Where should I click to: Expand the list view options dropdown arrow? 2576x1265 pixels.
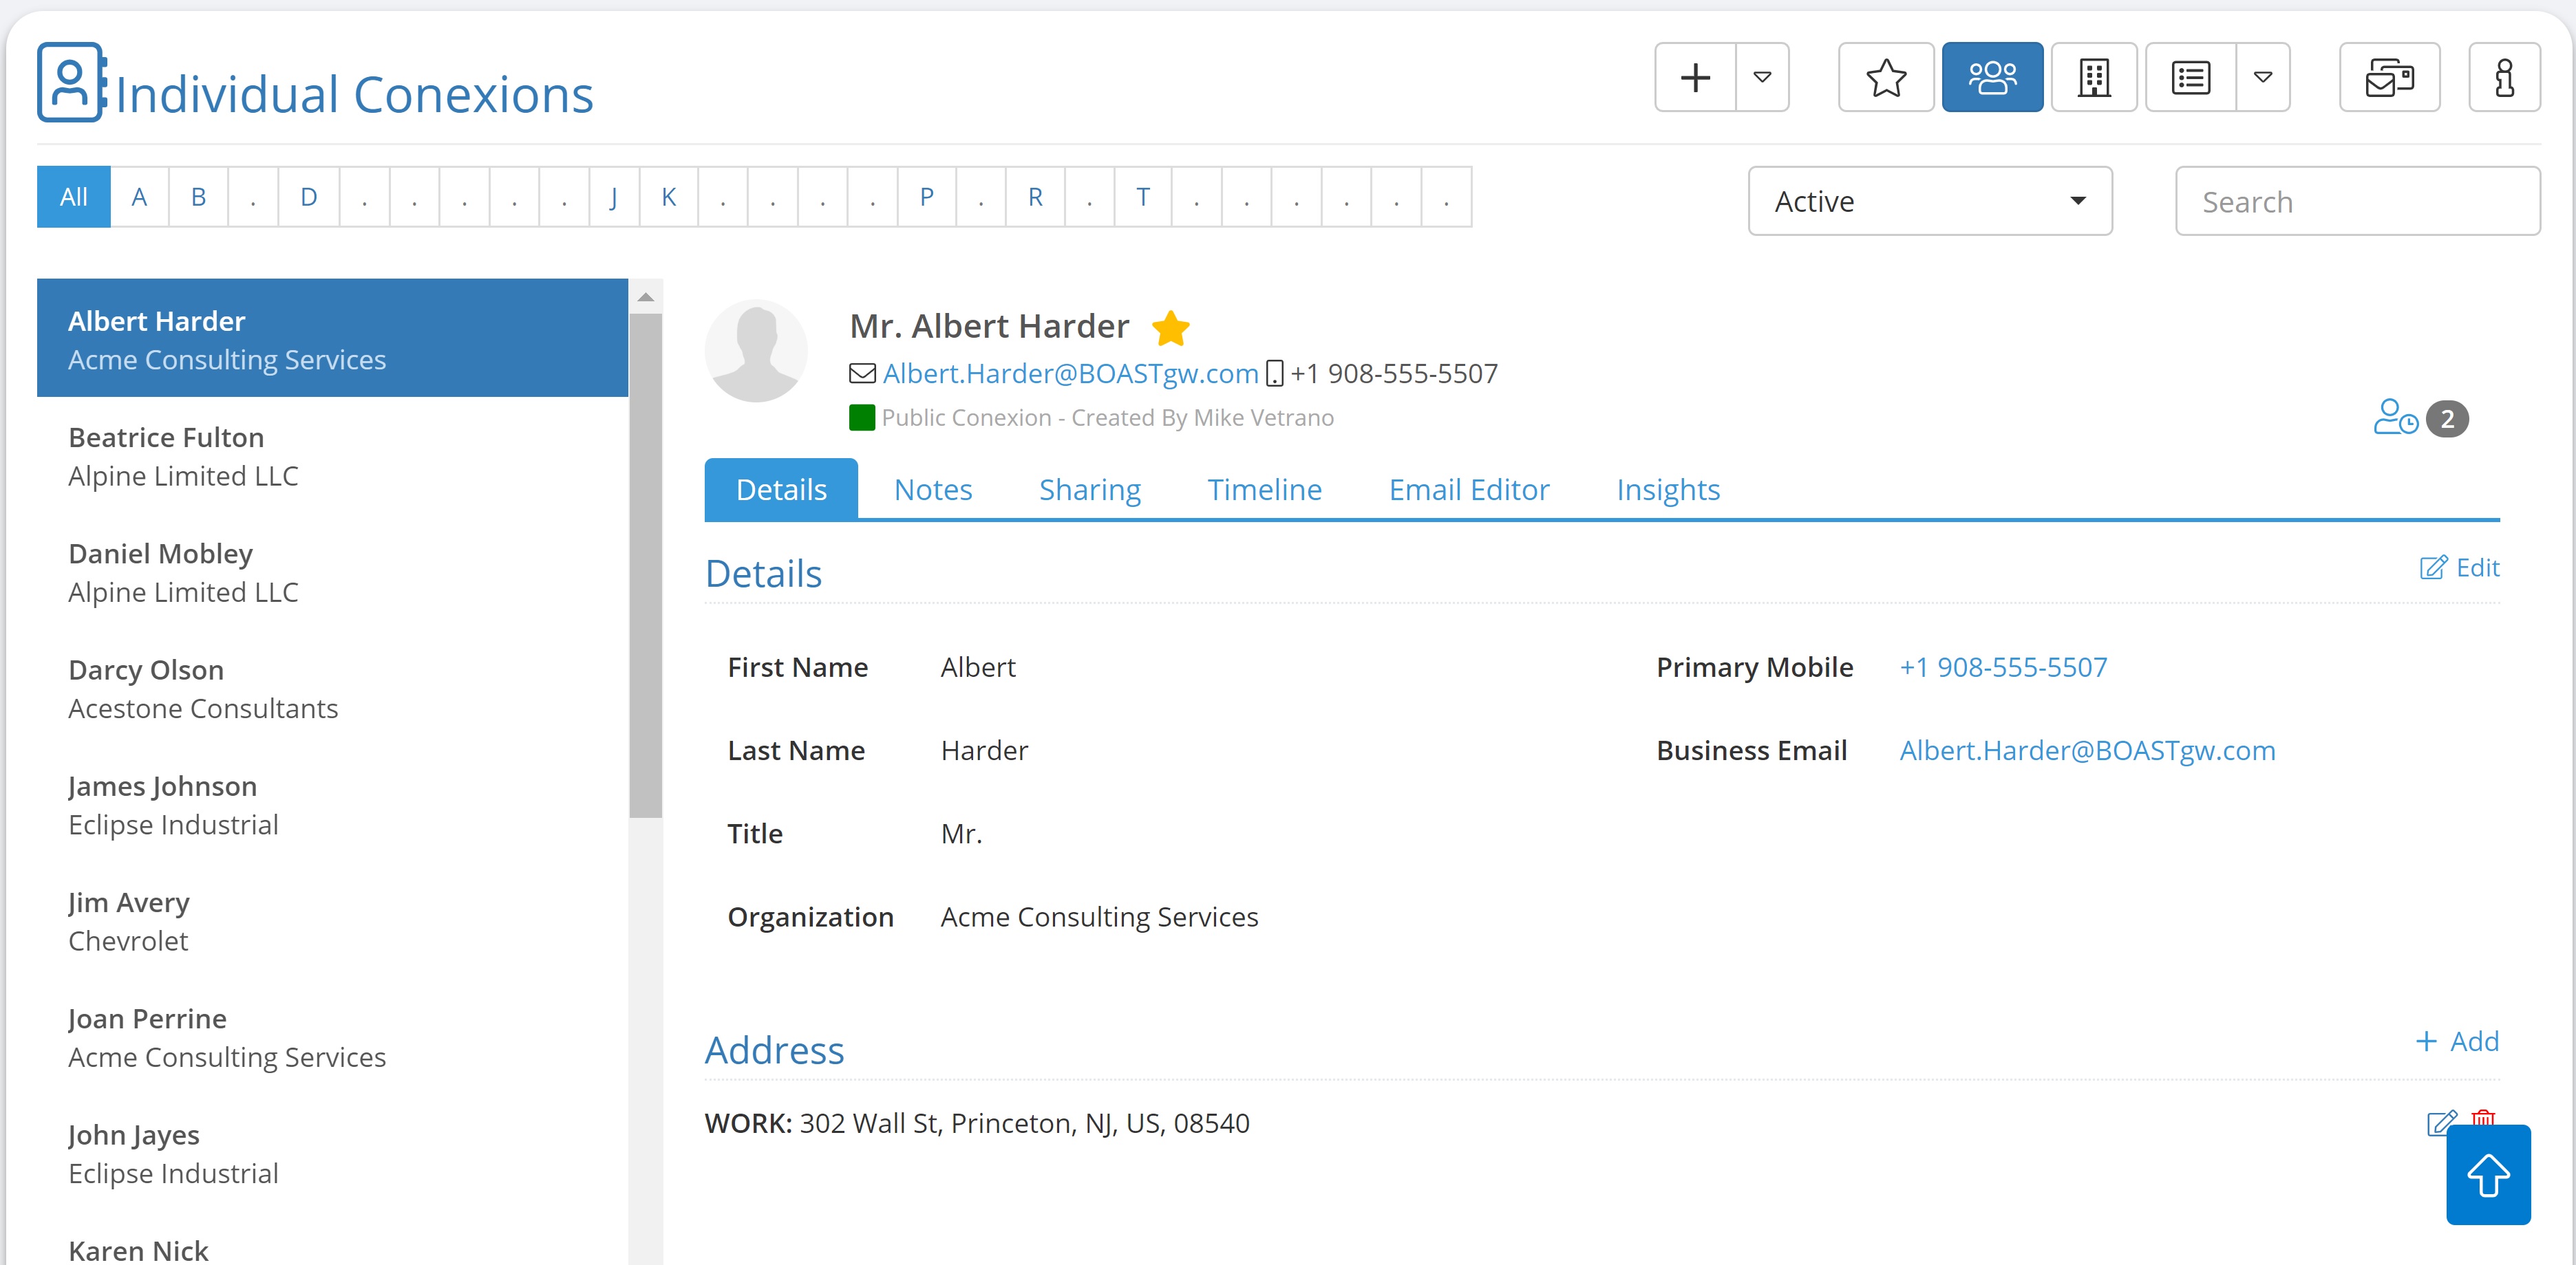tap(2263, 77)
